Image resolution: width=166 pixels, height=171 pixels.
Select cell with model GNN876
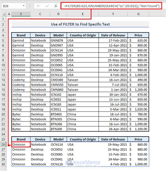[x=58, y=40]
